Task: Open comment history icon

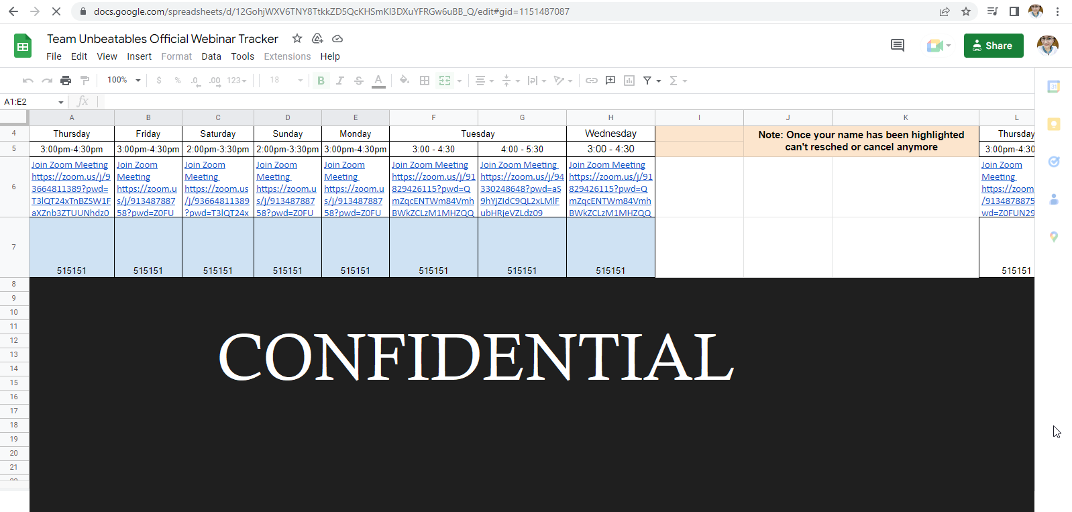Action: (x=898, y=46)
